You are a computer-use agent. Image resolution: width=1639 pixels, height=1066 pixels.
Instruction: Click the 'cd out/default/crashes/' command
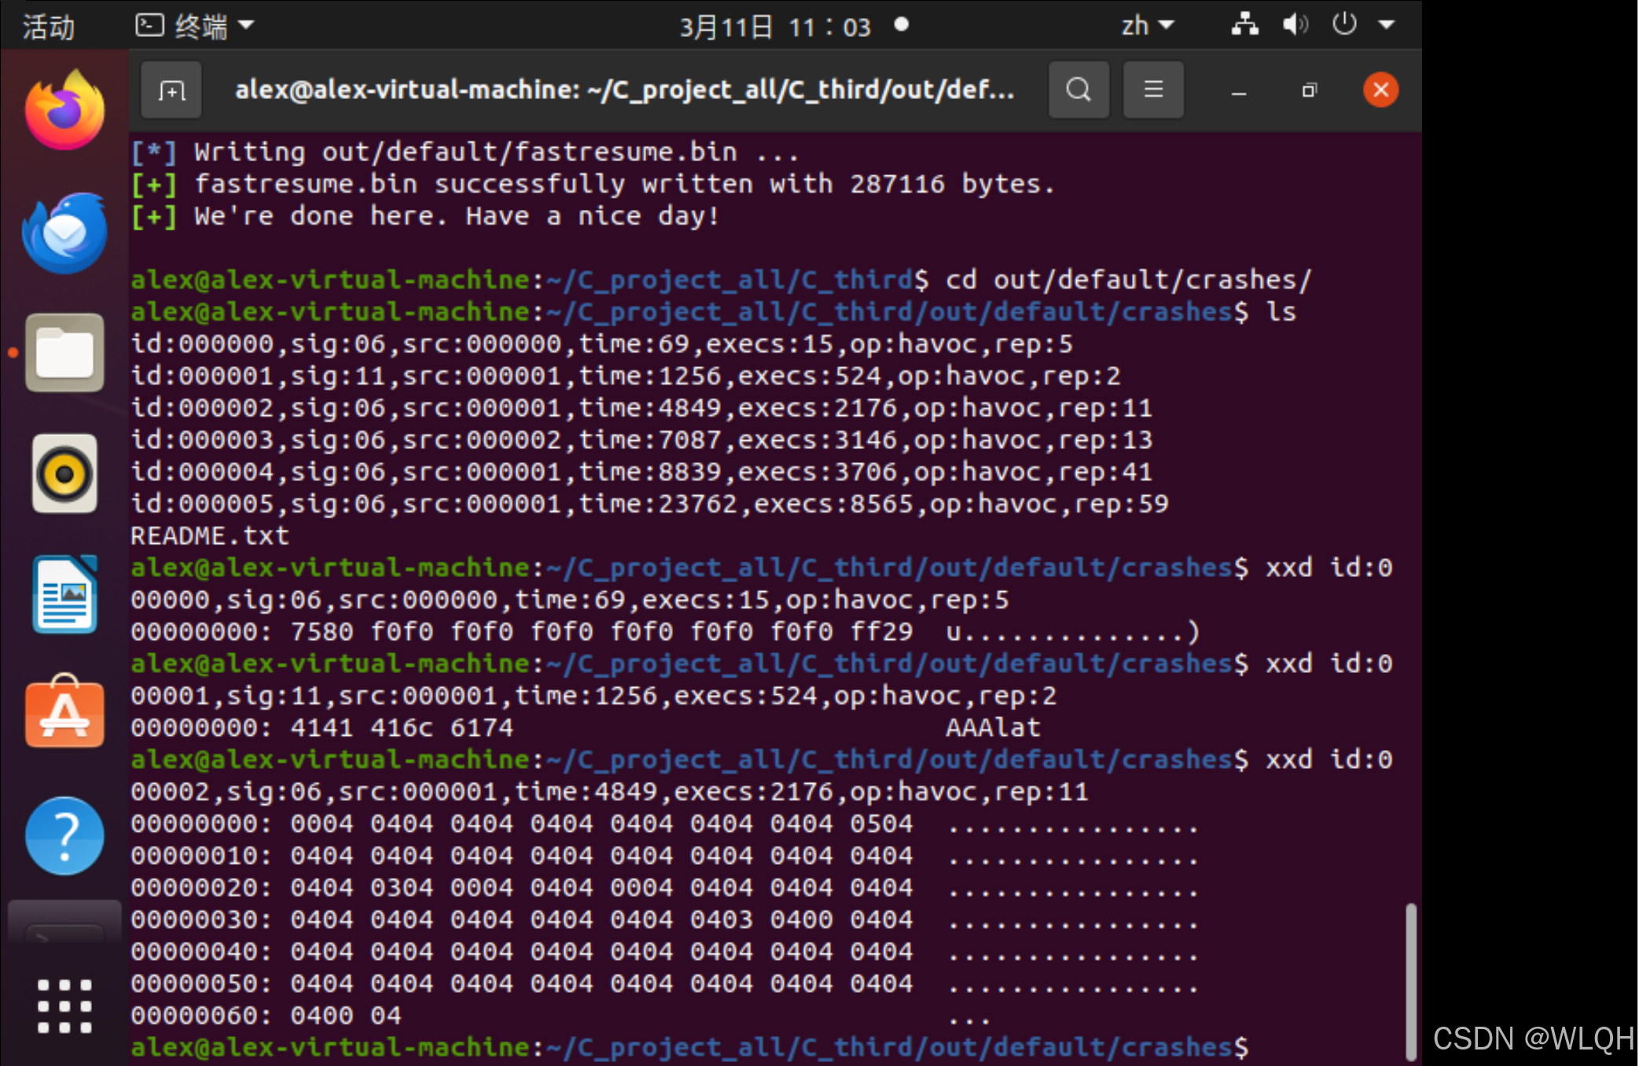1128,280
